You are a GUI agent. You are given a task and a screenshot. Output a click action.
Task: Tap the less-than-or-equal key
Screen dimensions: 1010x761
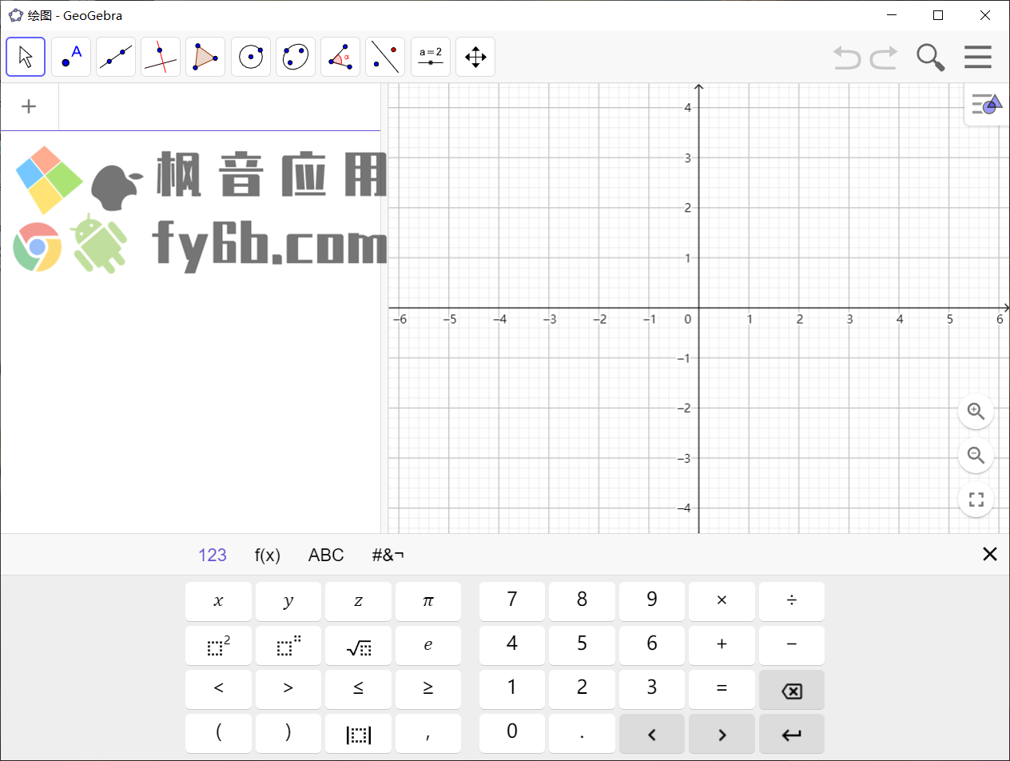[x=358, y=689]
